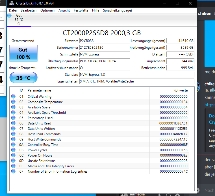Screen dimensions: 215x196
Task: Select the Unsafe Shutdowns parameter name
Action: tap(42, 161)
